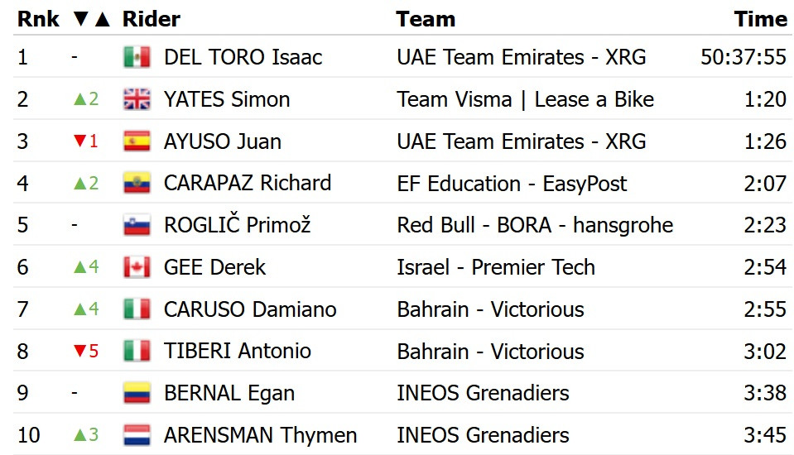794x455 pixels.
Task: Click the Team column header
Action: [426, 19]
